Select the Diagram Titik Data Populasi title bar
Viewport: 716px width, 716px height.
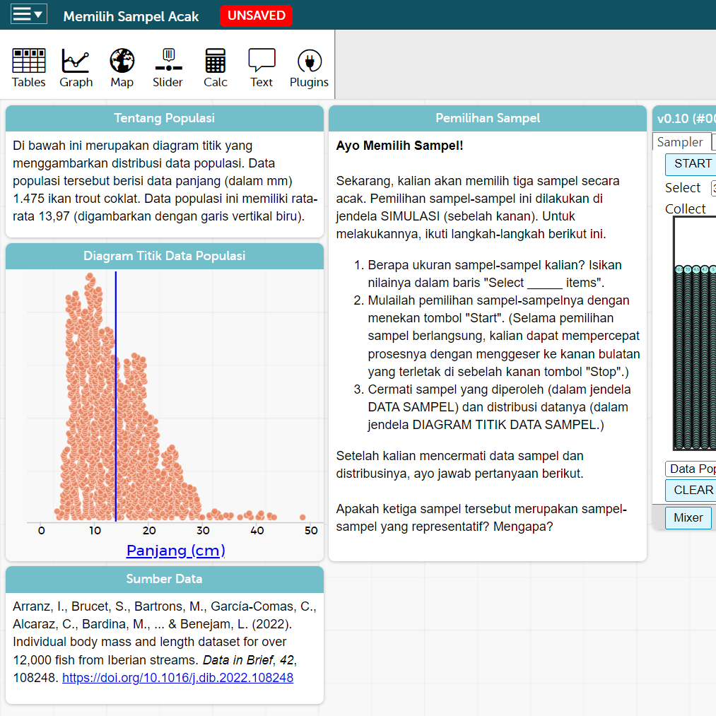pos(164,256)
